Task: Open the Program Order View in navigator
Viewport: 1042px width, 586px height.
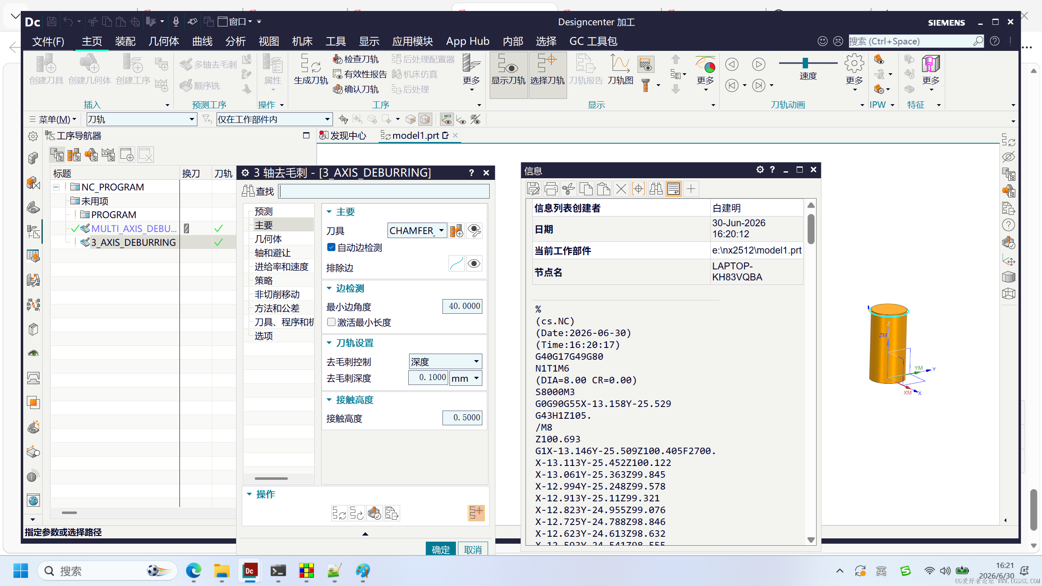Action: coord(57,155)
